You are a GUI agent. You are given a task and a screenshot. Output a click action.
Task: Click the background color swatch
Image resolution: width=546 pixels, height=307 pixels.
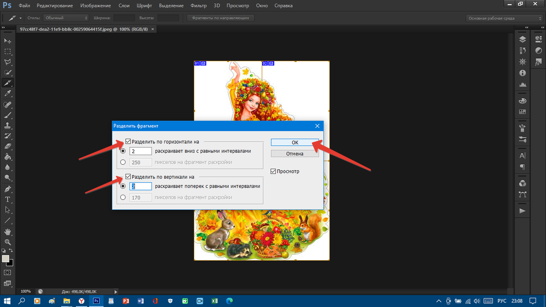click(x=11, y=263)
